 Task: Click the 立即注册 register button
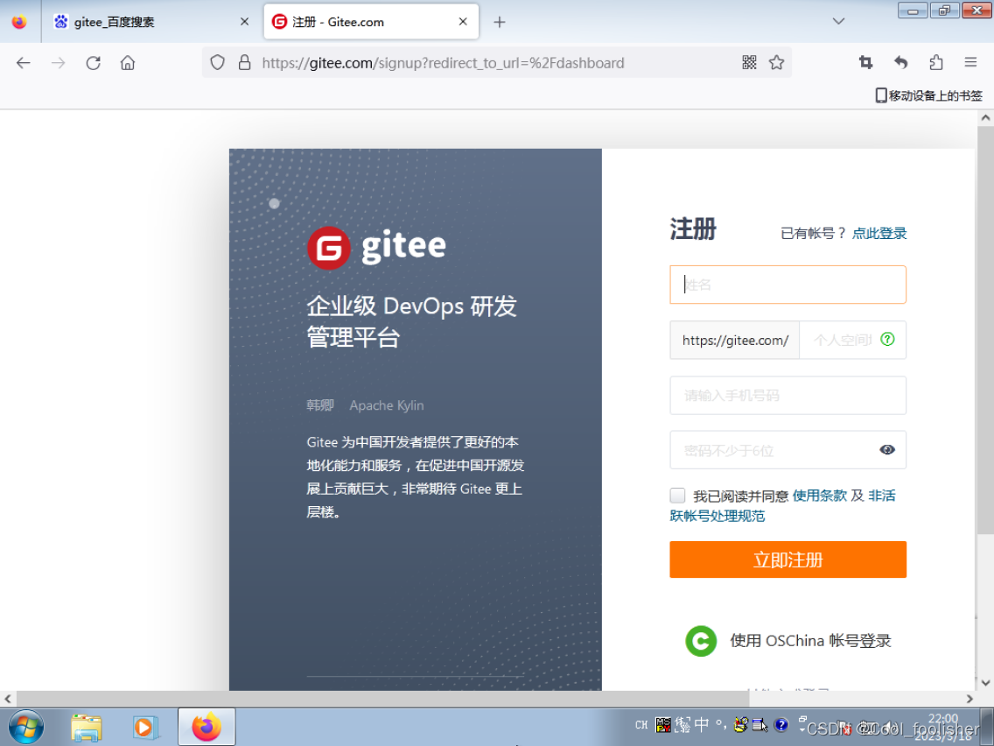(x=787, y=559)
